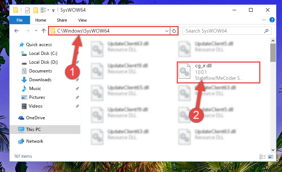Select OneDrive in the sidebar
The image size is (282, 172).
pos(36,118)
